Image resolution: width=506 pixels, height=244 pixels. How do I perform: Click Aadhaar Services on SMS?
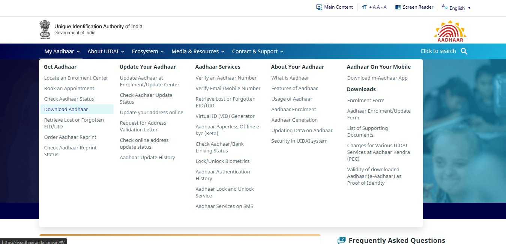tap(224, 206)
